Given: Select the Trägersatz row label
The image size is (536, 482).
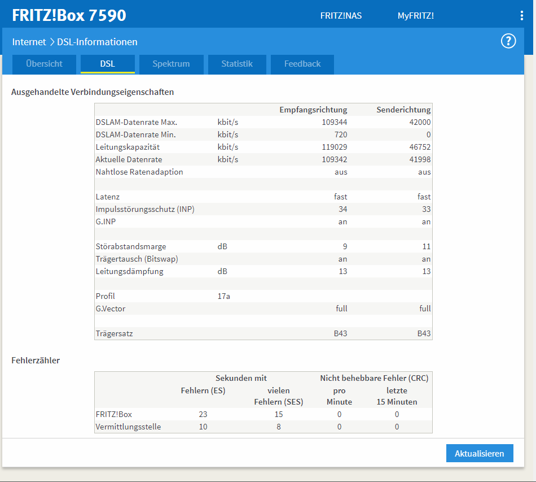Looking at the screenshot, I should 114,334.
